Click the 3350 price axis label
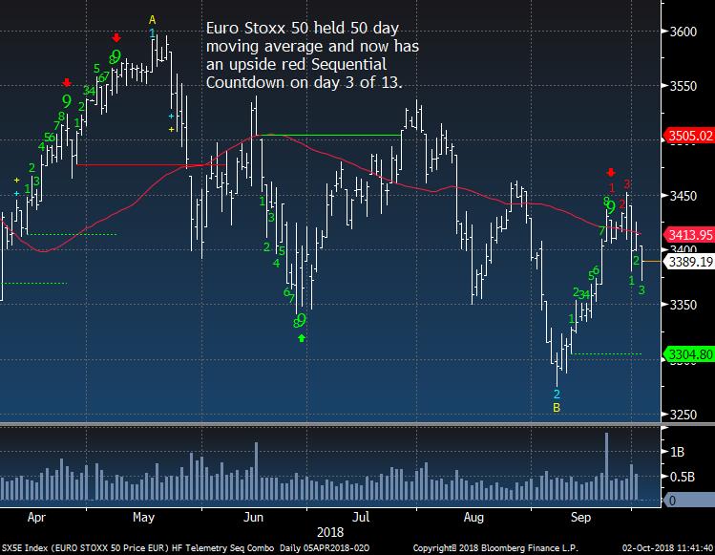Image resolution: width=715 pixels, height=555 pixels. point(683,305)
